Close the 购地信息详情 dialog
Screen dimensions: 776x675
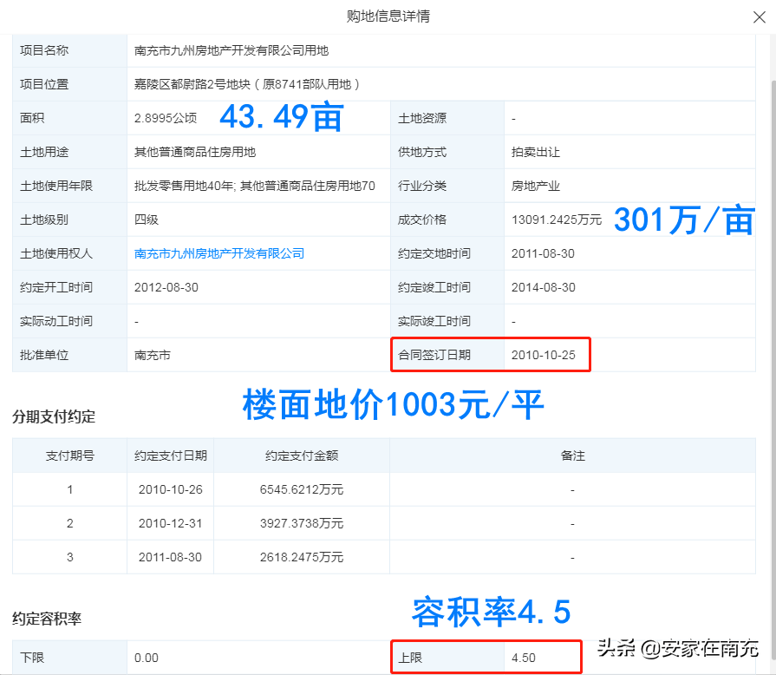(760, 17)
